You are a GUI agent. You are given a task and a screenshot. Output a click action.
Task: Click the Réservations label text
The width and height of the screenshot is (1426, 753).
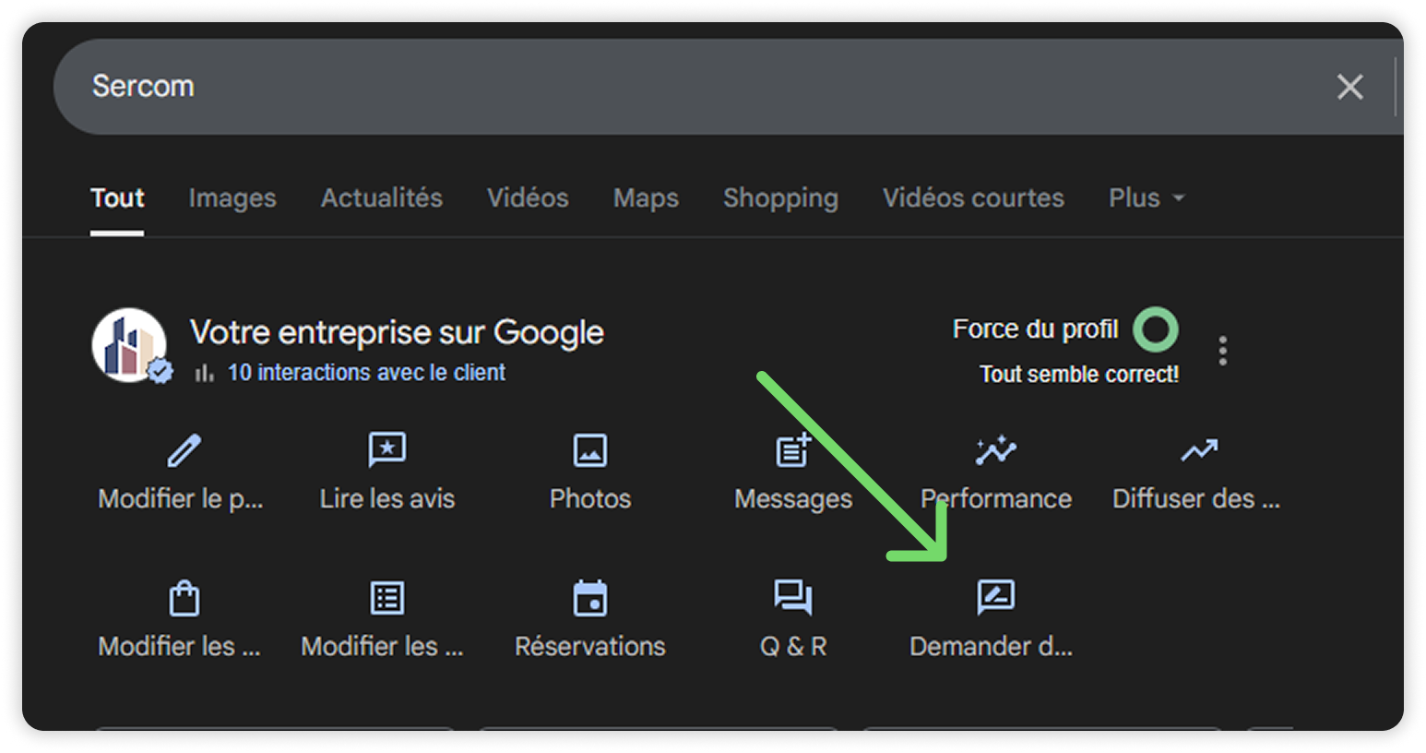click(x=590, y=646)
